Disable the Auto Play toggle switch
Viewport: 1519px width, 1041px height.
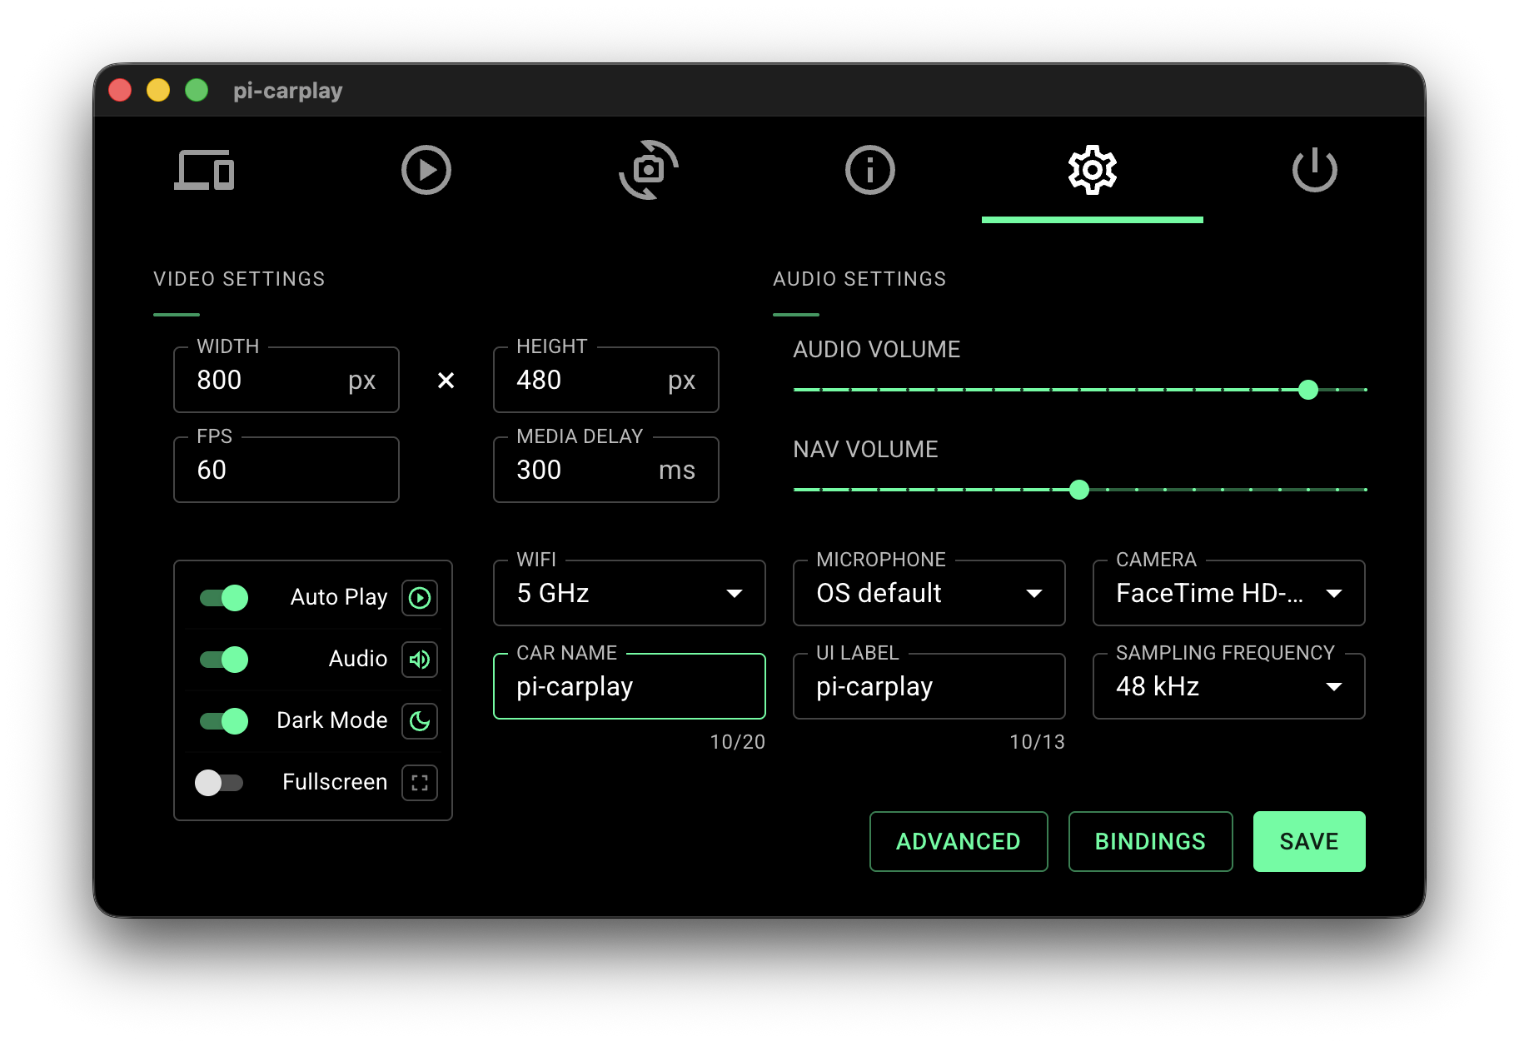[224, 598]
